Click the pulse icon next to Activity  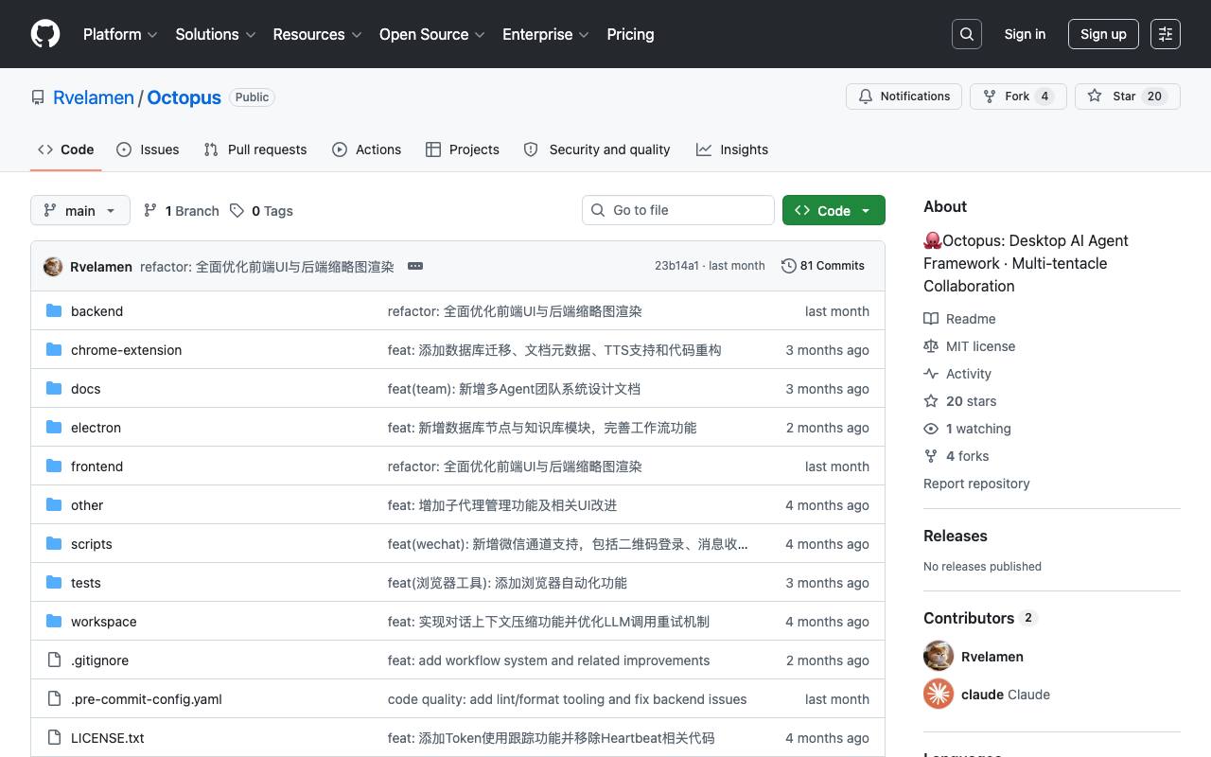(x=931, y=374)
